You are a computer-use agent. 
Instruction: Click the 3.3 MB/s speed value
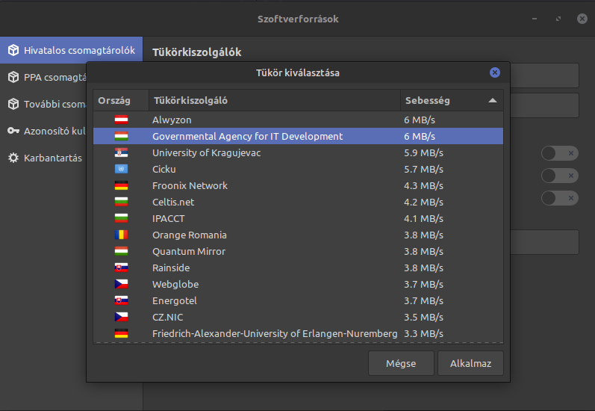coord(423,333)
